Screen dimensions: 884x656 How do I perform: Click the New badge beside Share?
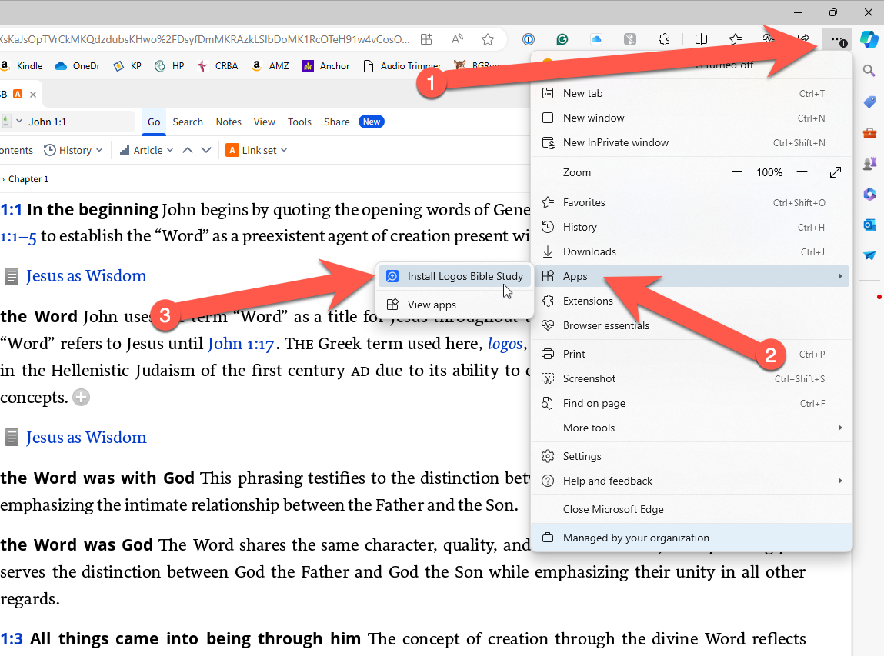372,122
